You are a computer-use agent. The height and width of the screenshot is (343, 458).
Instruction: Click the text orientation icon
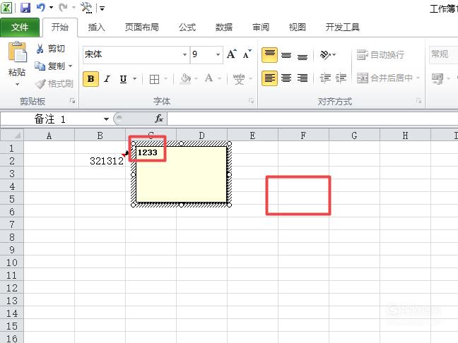(325, 54)
